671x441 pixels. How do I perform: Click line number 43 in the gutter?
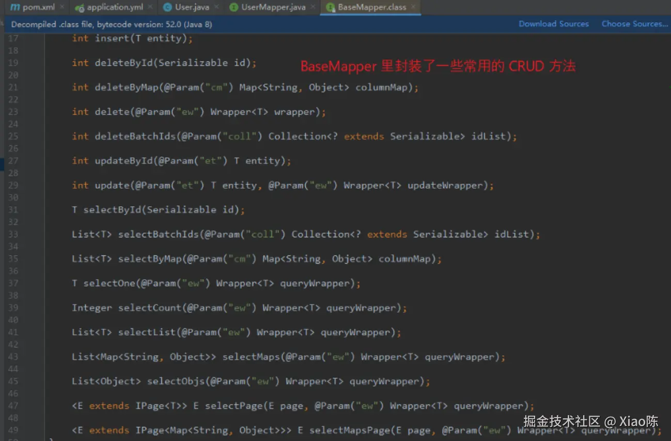pyautogui.click(x=13, y=357)
